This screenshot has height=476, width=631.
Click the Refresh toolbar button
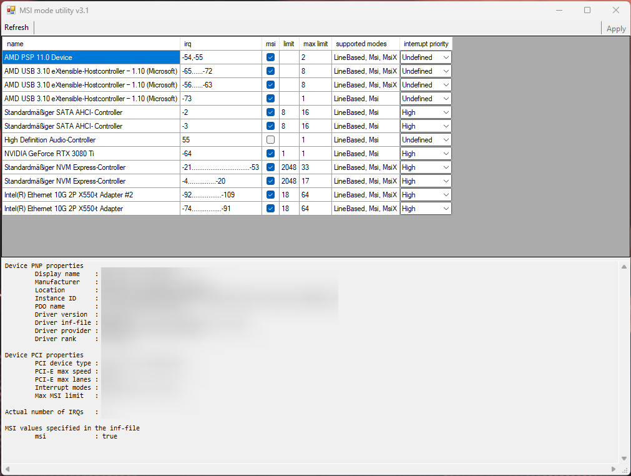coord(16,27)
